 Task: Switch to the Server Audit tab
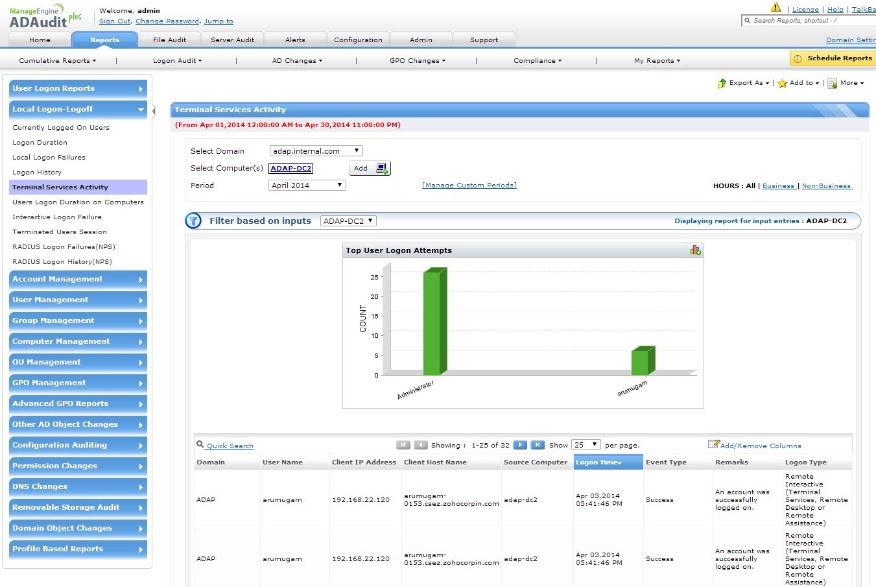232,39
